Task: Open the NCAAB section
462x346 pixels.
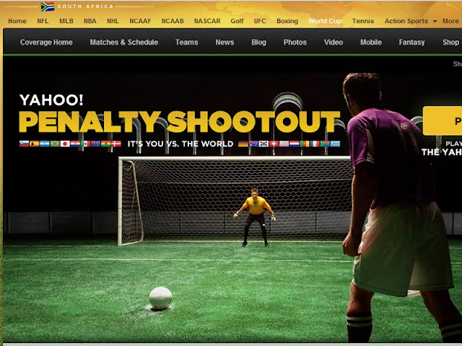Action: (x=173, y=21)
